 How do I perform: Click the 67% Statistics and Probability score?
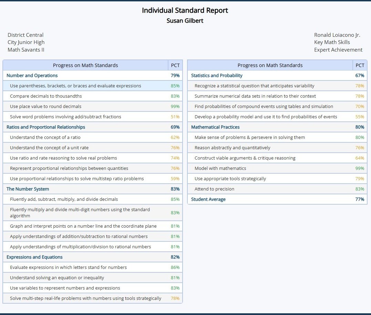tap(360, 75)
